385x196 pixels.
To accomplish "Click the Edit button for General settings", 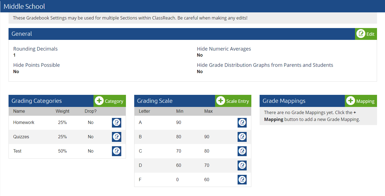I will pyautogui.click(x=366, y=34).
